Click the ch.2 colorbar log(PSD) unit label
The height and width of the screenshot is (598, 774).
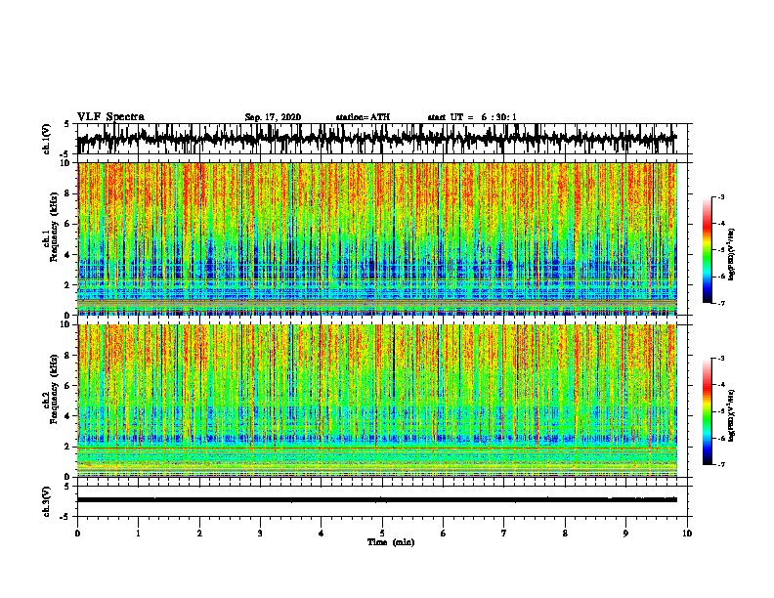731,416
